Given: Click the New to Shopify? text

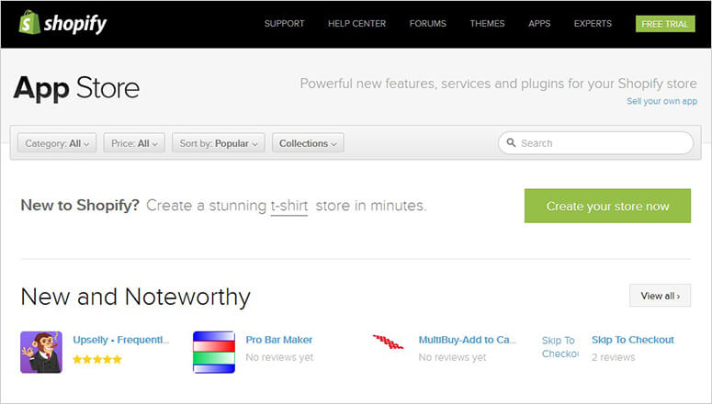Looking at the screenshot, I should (80, 205).
